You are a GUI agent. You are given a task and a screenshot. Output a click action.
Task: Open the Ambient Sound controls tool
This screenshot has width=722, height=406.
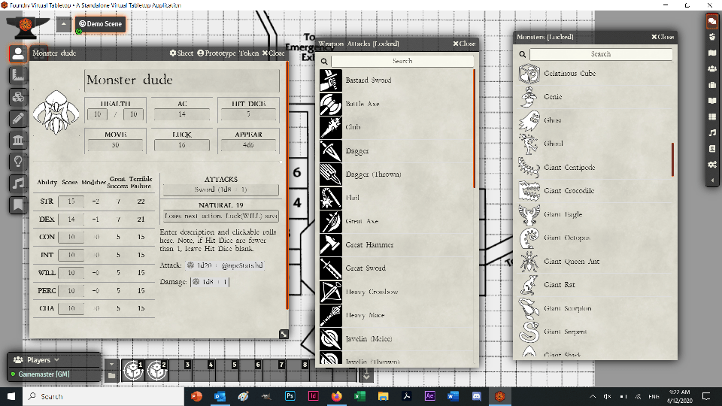point(18,183)
